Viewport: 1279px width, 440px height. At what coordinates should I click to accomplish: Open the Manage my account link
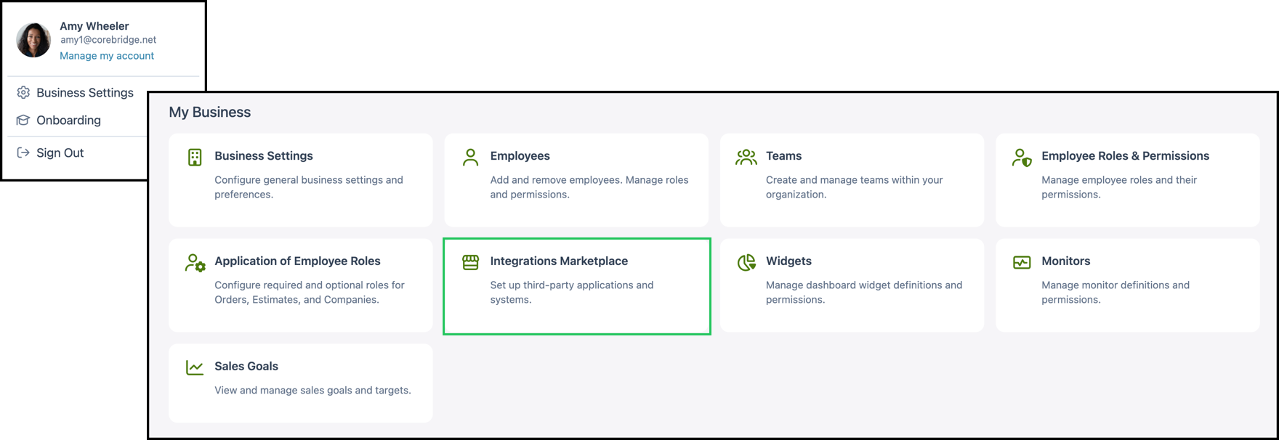tap(107, 56)
